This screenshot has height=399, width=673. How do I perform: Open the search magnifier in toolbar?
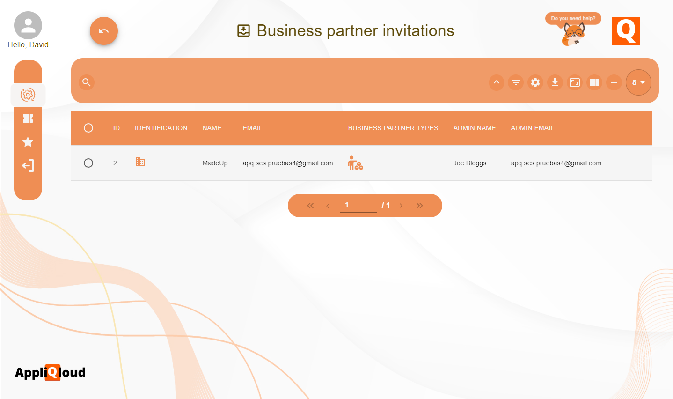click(87, 82)
